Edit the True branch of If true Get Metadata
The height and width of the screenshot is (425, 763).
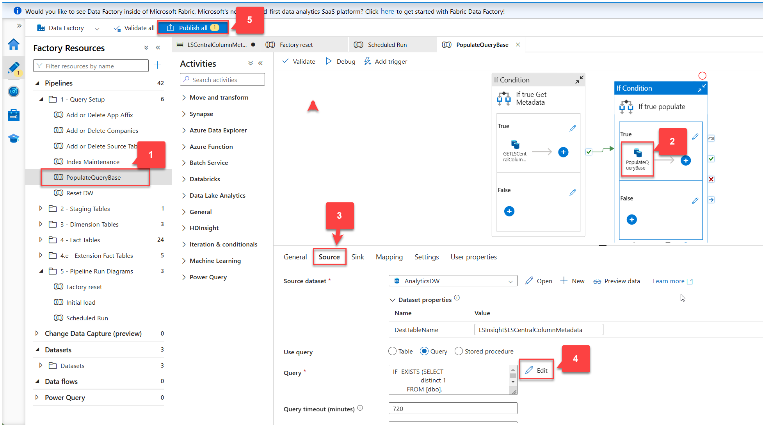(573, 128)
